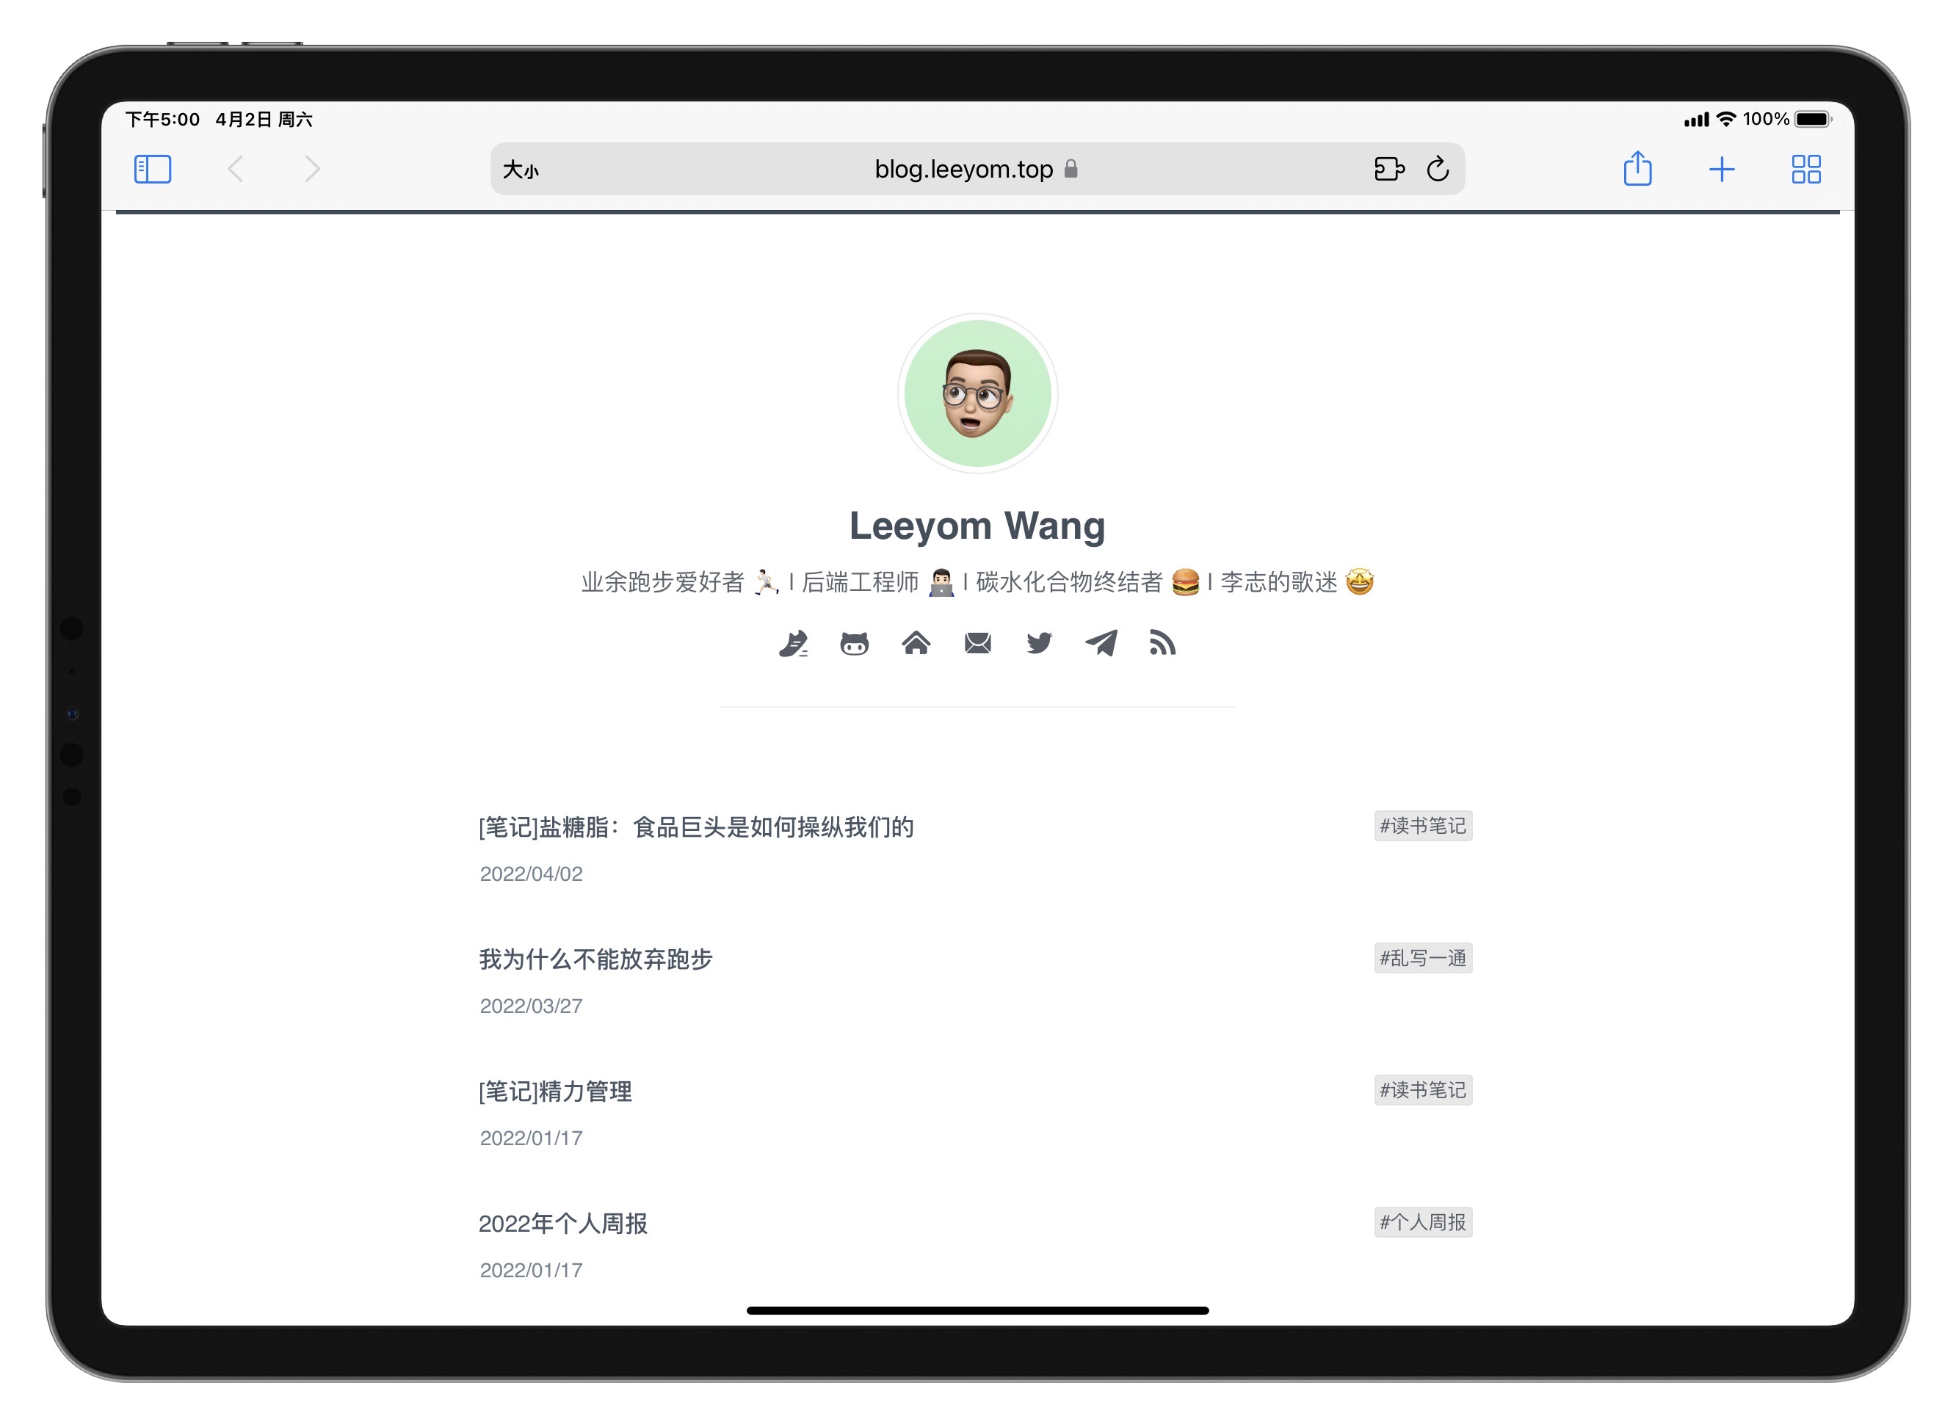
Task: Click the Leeyom Wang avatar image
Action: (977, 394)
